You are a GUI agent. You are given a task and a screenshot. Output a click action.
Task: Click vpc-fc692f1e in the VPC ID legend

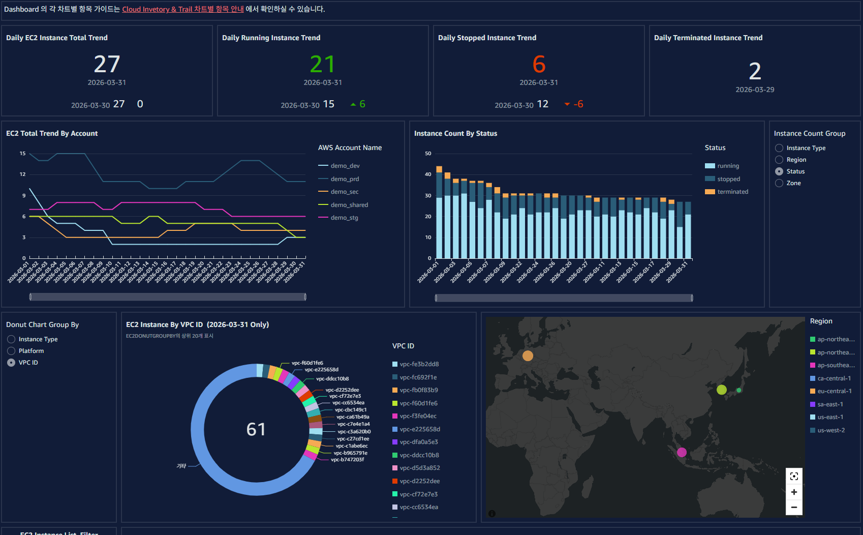coord(415,377)
